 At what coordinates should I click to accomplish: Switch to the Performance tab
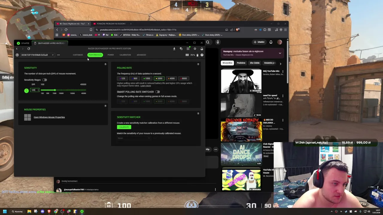click(x=95, y=55)
